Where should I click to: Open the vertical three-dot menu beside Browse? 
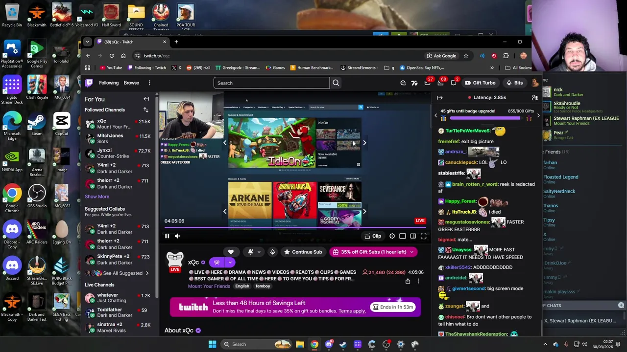point(149,83)
